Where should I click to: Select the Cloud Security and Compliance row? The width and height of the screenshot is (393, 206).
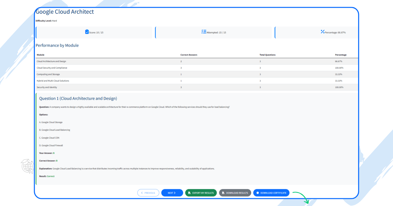pos(52,68)
